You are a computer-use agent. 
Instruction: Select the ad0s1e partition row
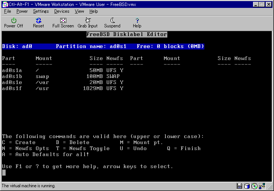[63, 82]
